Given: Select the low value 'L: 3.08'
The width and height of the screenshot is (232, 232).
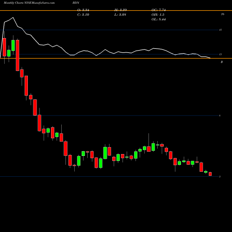Looking at the screenshot, I should pos(120,15).
